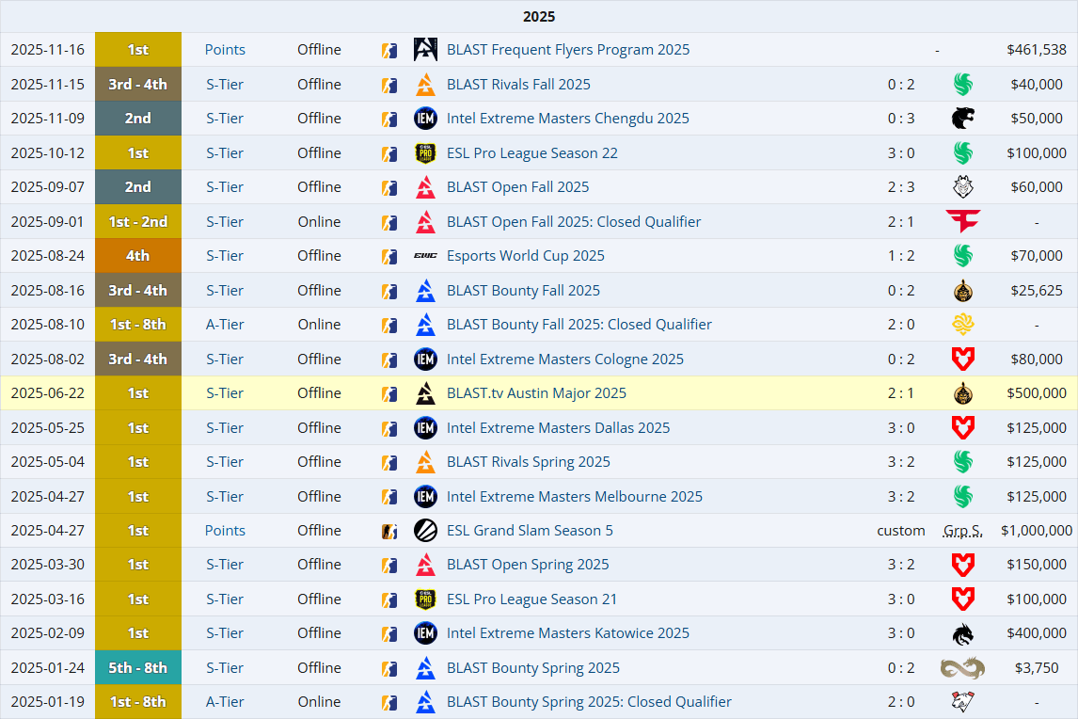Open Intel Extreme Masters Dallas 2025 link
This screenshot has width=1078, height=719.
point(558,428)
